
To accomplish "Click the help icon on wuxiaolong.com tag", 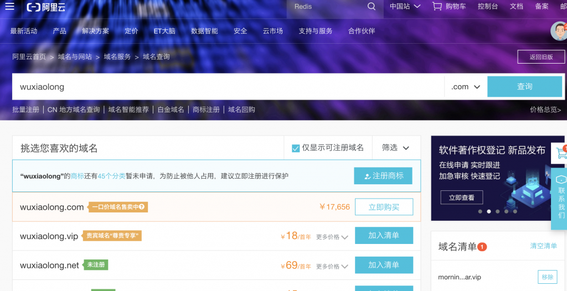I will pos(142,207).
